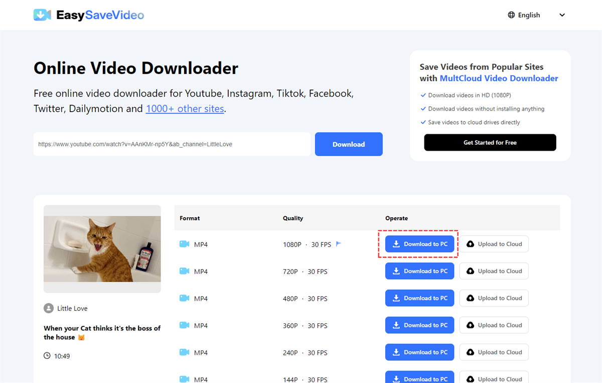Click the YouTube URL input field
Image resolution: width=602 pixels, height=383 pixels.
172,144
